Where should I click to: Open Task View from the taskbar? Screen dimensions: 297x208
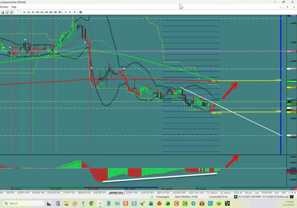(x=49, y=203)
